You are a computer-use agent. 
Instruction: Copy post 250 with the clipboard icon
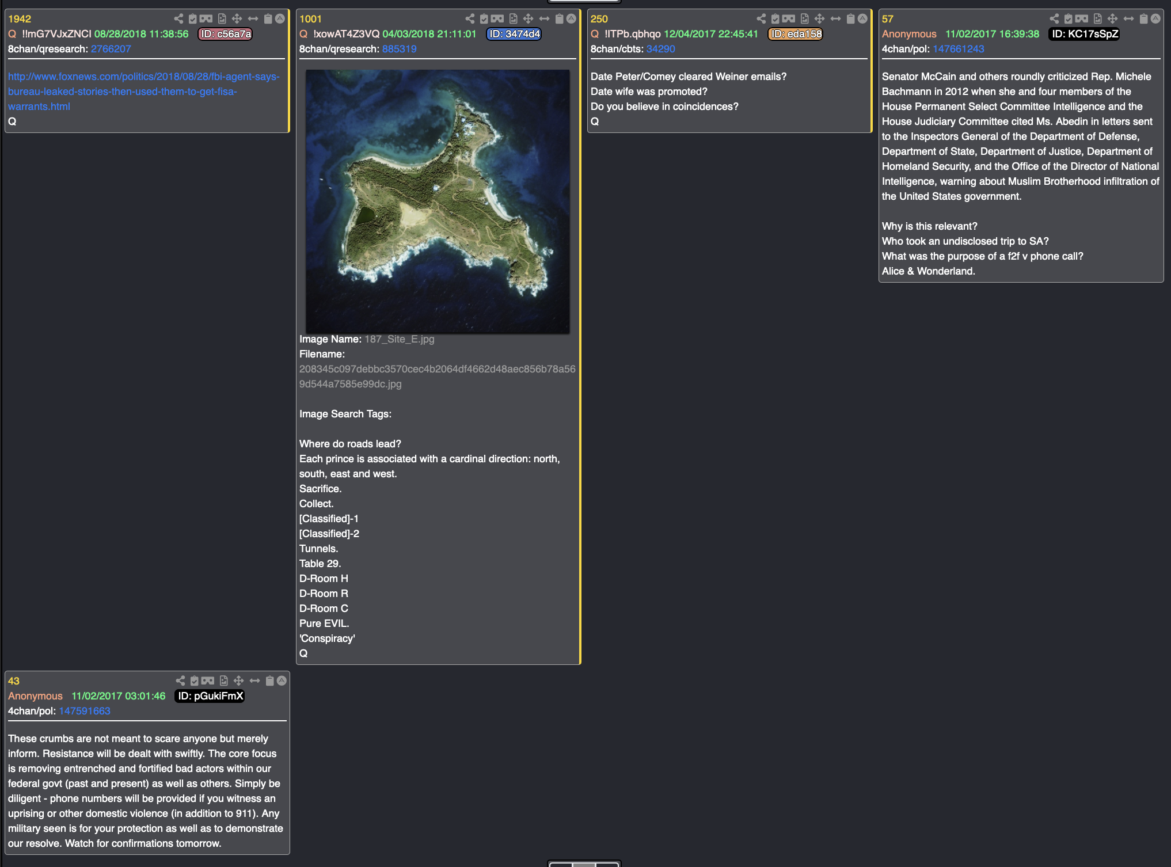click(x=851, y=18)
